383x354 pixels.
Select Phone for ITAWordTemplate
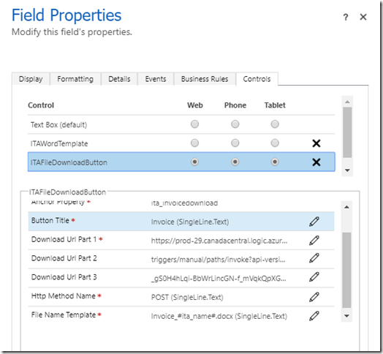[x=235, y=143]
